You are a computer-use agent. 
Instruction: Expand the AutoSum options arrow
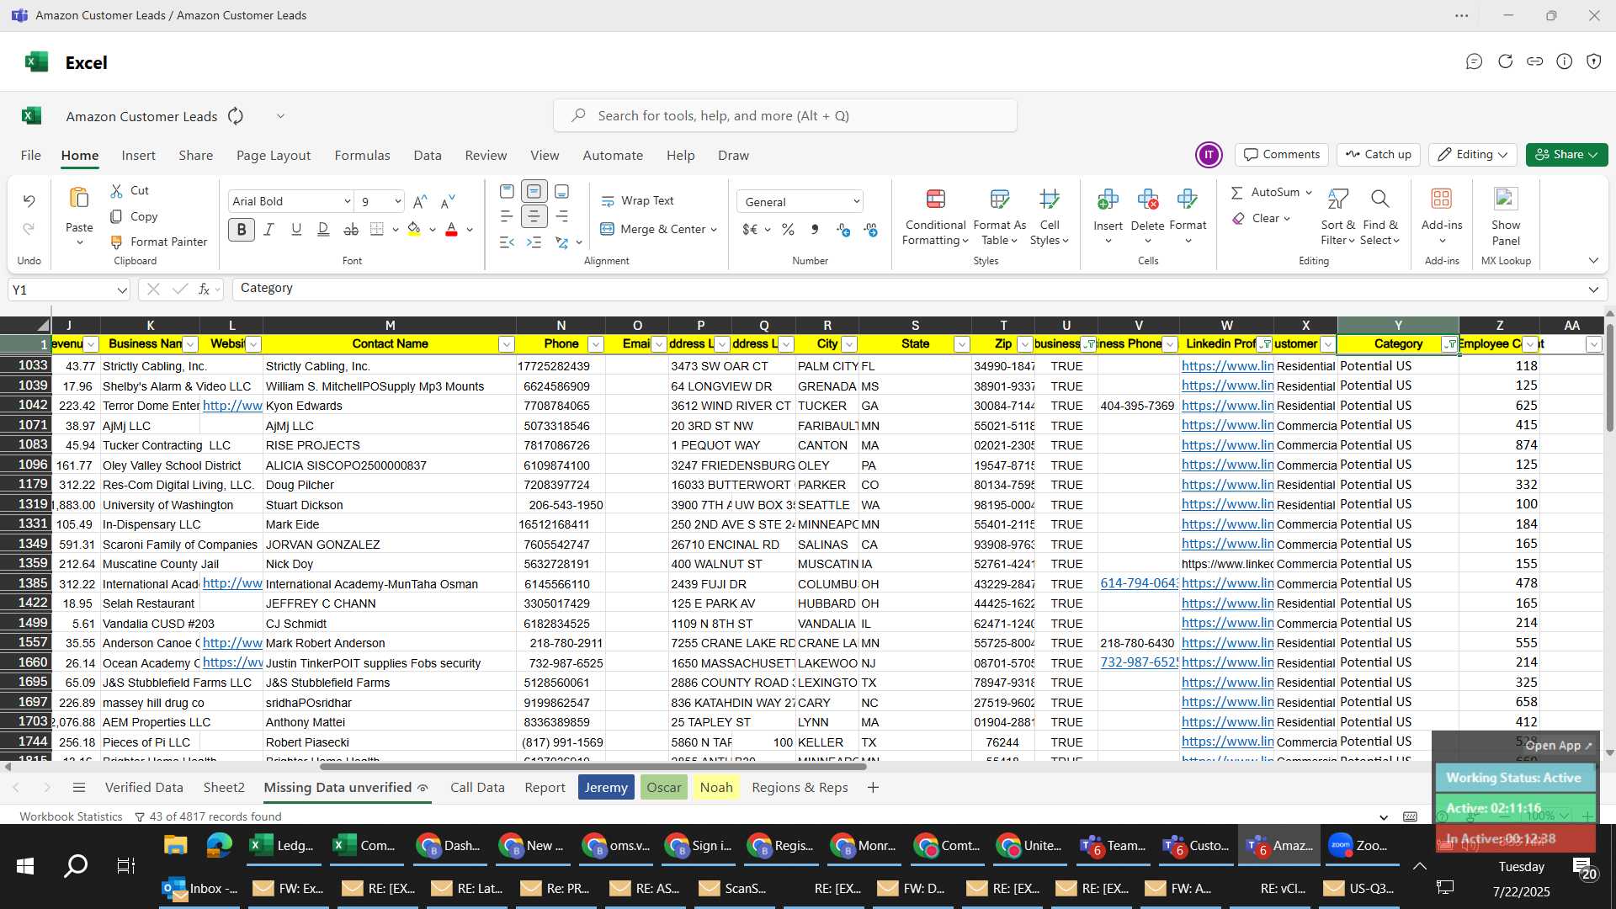1309,193
